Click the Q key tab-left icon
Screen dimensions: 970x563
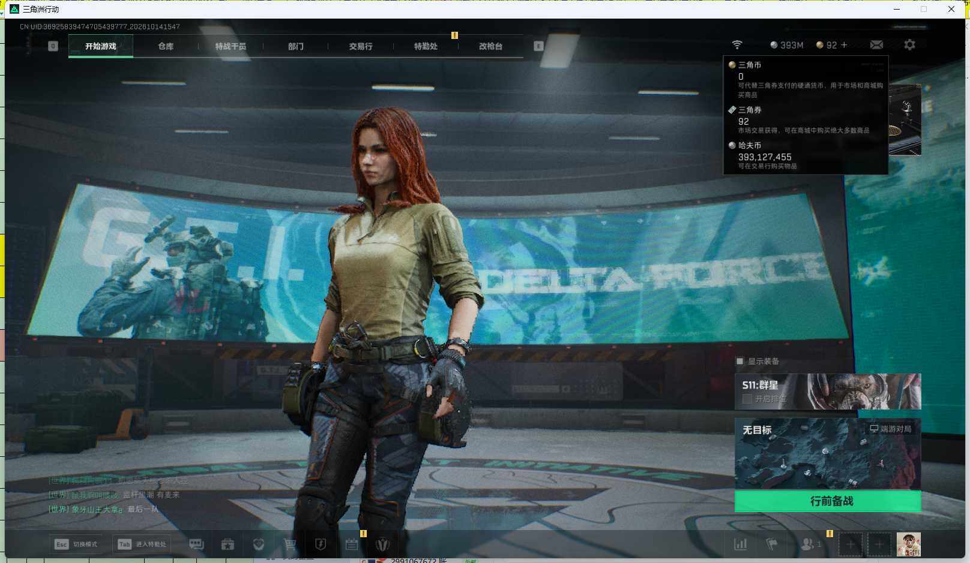tap(53, 46)
